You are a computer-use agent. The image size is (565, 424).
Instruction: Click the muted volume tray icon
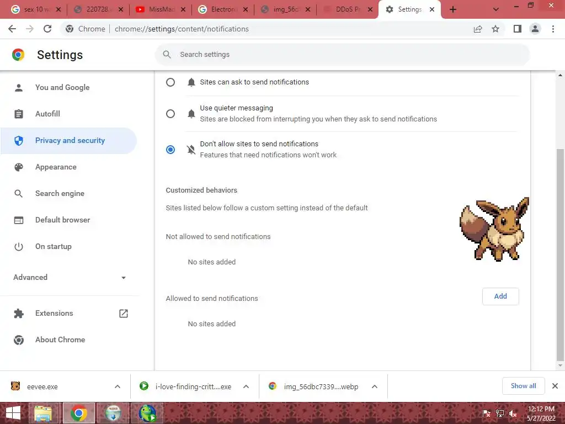[513, 414]
